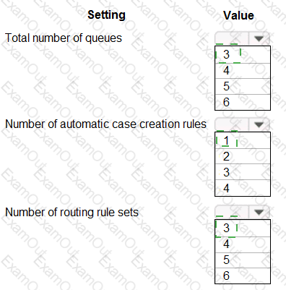The width and height of the screenshot is (286, 290).
Task: Choose 4 for automatic case creation rules
Action: click(243, 188)
